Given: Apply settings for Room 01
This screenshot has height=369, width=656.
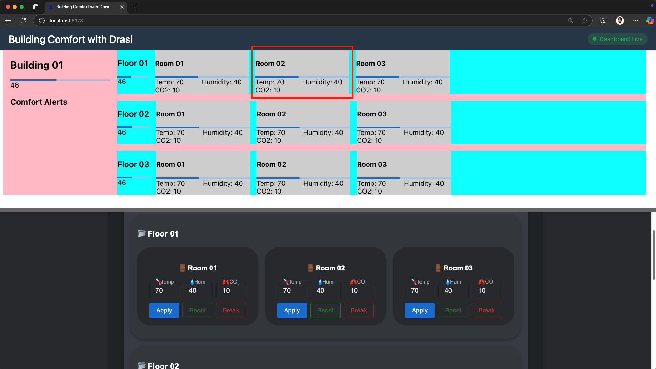Looking at the screenshot, I should (x=164, y=310).
